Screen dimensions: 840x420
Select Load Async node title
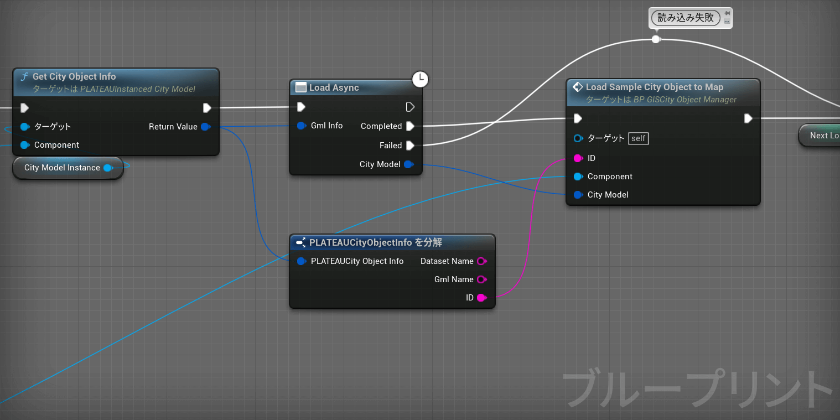click(x=334, y=87)
